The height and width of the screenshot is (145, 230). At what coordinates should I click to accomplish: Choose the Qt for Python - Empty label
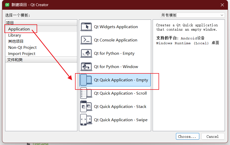pos(114,53)
